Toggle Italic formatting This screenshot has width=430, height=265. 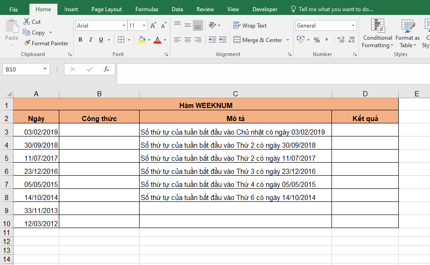pos(91,40)
